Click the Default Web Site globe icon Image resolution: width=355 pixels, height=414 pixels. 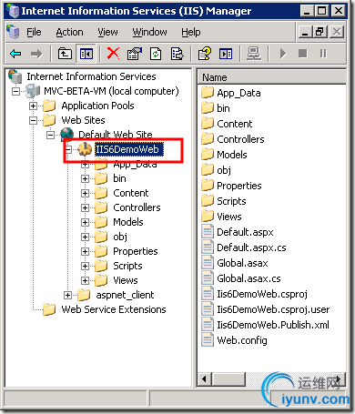coord(67,134)
